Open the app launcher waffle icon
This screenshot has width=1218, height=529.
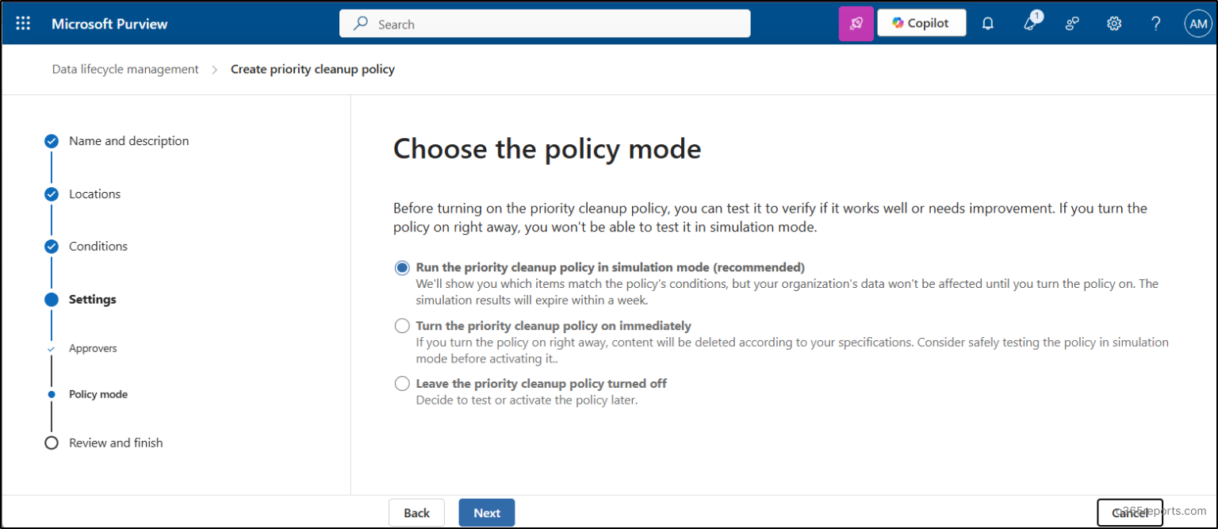click(x=23, y=24)
